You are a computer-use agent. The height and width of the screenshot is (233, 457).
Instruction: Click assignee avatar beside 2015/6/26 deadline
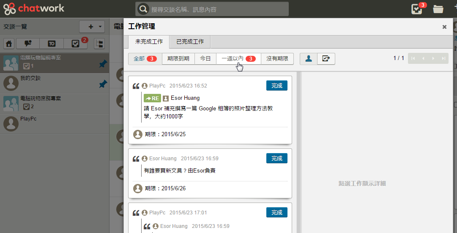coord(138,188)
